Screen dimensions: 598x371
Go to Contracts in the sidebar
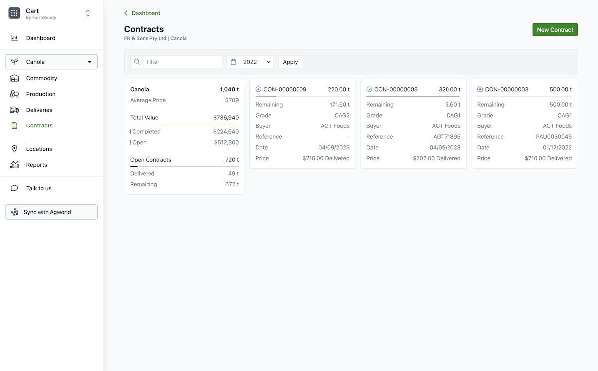pyautogui.click(x=39, y=125)
